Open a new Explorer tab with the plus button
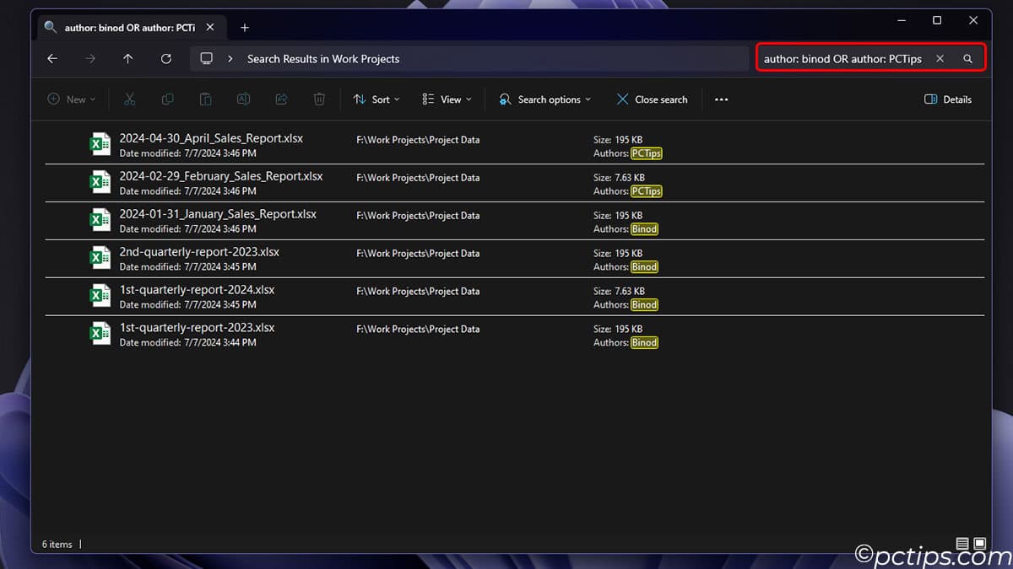This screenshot has height=569, width=1013. click(x=245, y=27)
